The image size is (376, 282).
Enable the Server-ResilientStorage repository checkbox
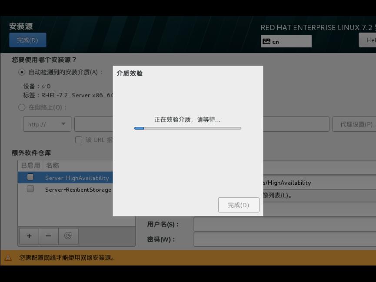tap(30, 189)
